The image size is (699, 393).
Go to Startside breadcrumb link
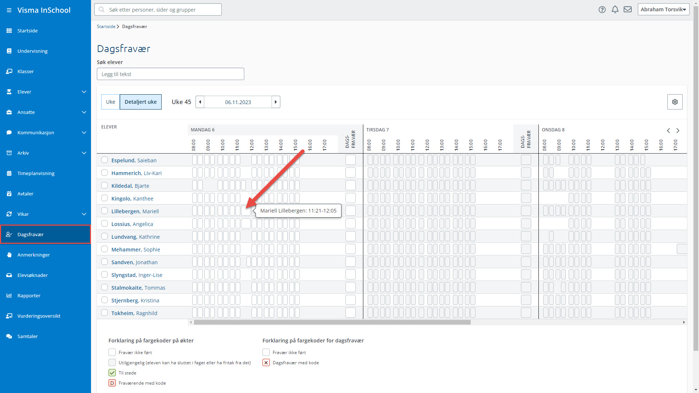(x=106, y=27)
